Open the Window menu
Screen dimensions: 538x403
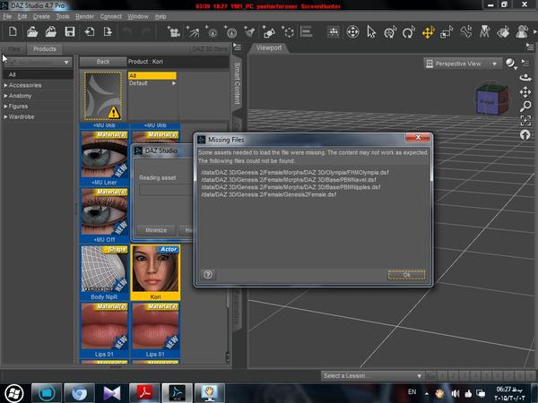click(x=138, y=16)
